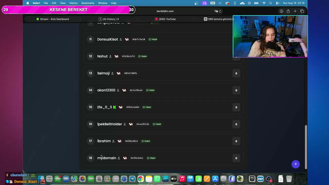This screenshot has width=329, height=185.
Task: Click the player name İpekBeltHolder
Action: [109, 124]
